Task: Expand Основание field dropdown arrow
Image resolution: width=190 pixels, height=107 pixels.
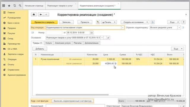Action: [102, 38]
